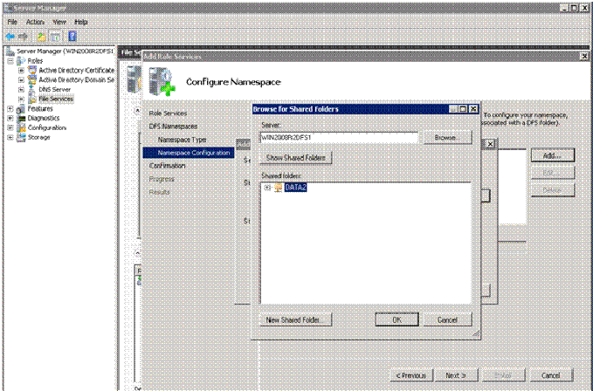Click the back arrow toolbar icon
This screenshot has height=391, width=593.
tap(10, 37)
